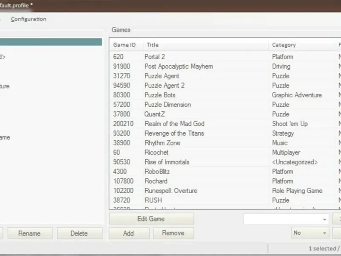Select the Puzzle Agent title
Viewport: 341px width, 256px height.
[162, 76]
